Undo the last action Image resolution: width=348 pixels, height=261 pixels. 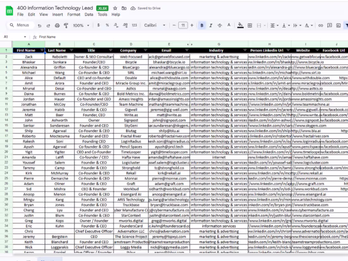(x=40, y=26)
